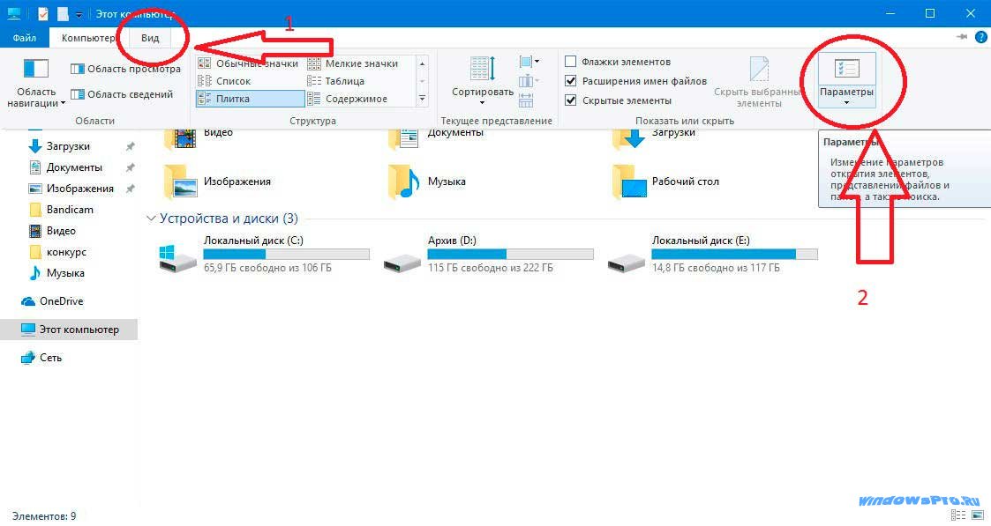Toggle Область просмотра pane
The image size is (991, 526).
[125, 69]
